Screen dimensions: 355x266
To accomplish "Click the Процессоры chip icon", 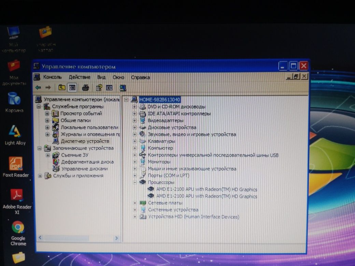I will [x=142, y=182].
